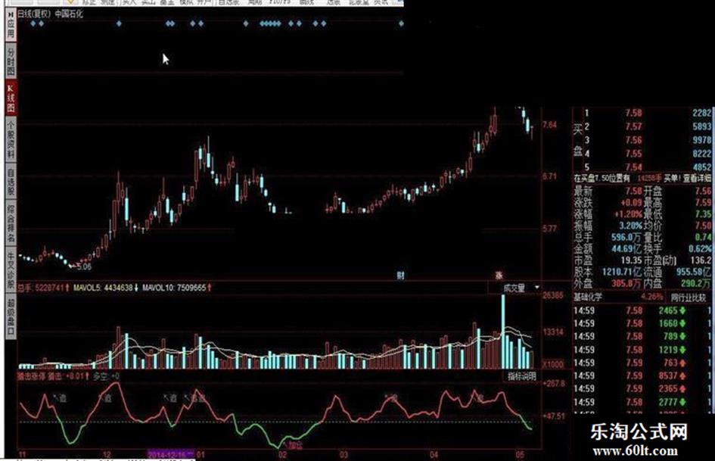The image size is (715, 461).
Task: Select the buy level 5 row at 7.54
Action: (x=648, y=167)
